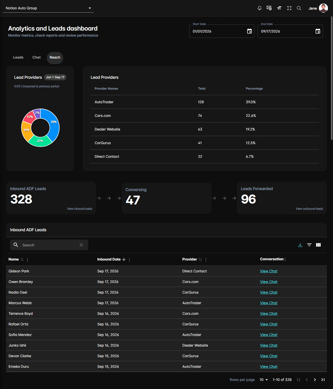This screenshot has width=333, height=389.
Task: Select the AutoTrader provider row
Action: point(205,102)
